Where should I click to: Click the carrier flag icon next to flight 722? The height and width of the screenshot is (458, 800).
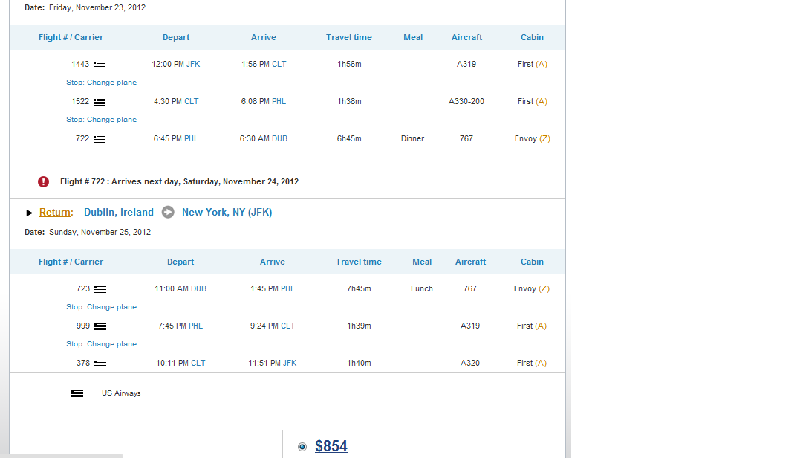click(x=100, y=139)
